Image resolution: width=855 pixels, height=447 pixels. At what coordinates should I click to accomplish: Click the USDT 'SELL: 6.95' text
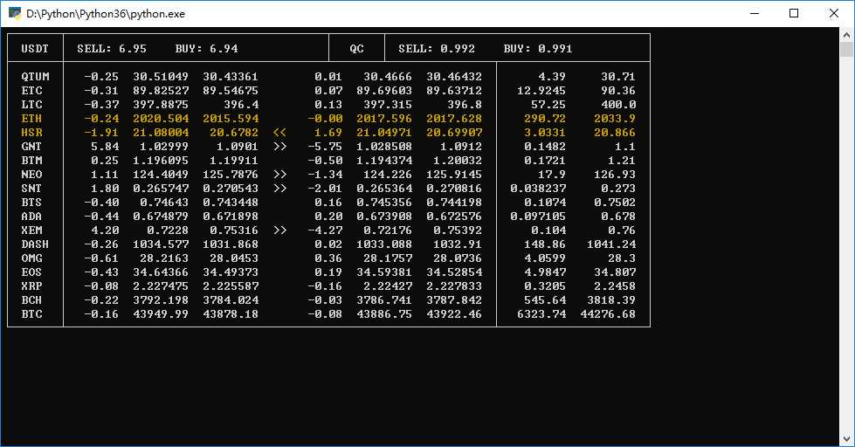112,49
